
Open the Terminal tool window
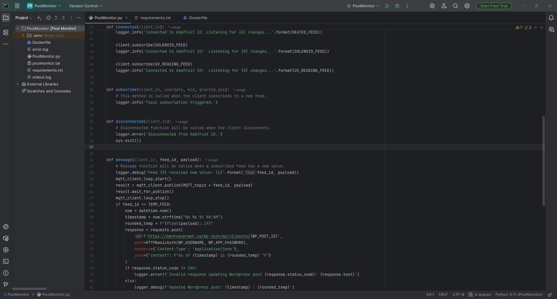(6, 261)
